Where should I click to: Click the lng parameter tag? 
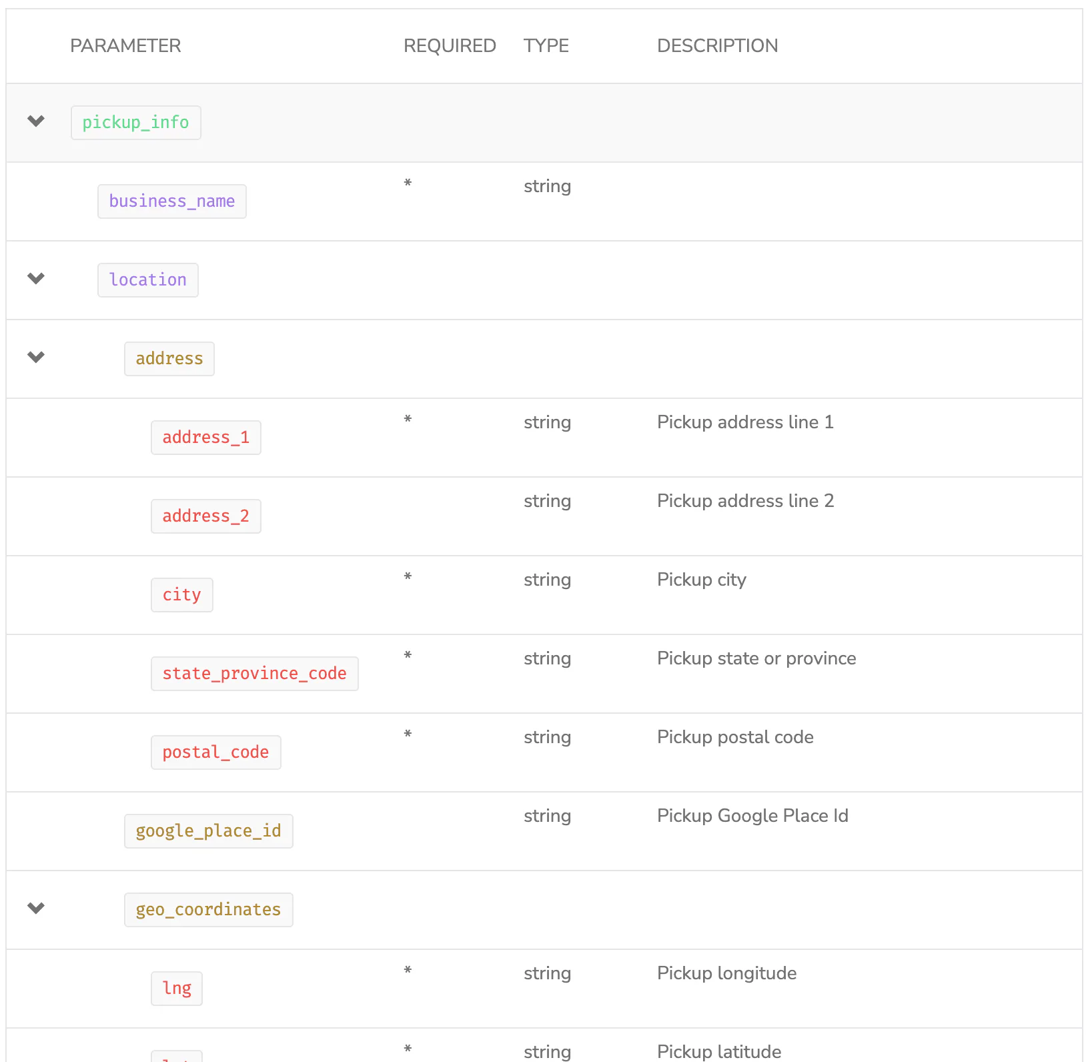click(x=177, y=989)
